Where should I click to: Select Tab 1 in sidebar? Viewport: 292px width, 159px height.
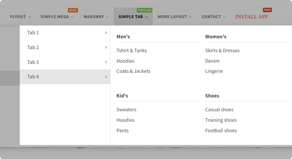pyautogui.click(x=33, y=33)
